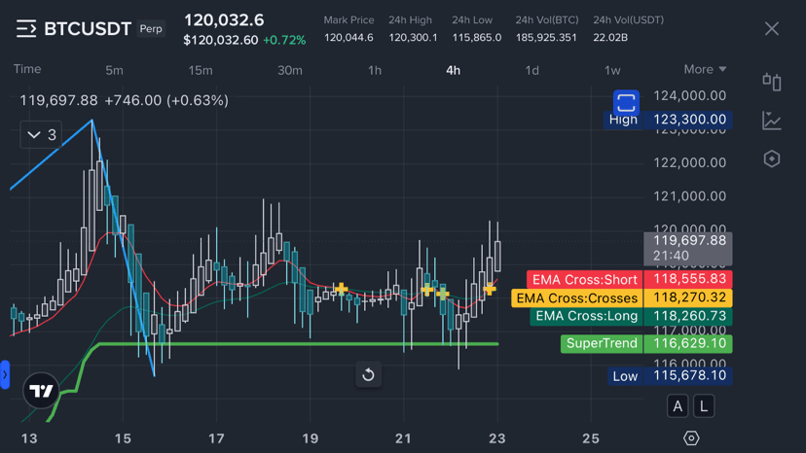Screen dimensions: 806x453
Task: Click the 24h Vol(USDT) 22.02B value
Action: click(610, 38)
